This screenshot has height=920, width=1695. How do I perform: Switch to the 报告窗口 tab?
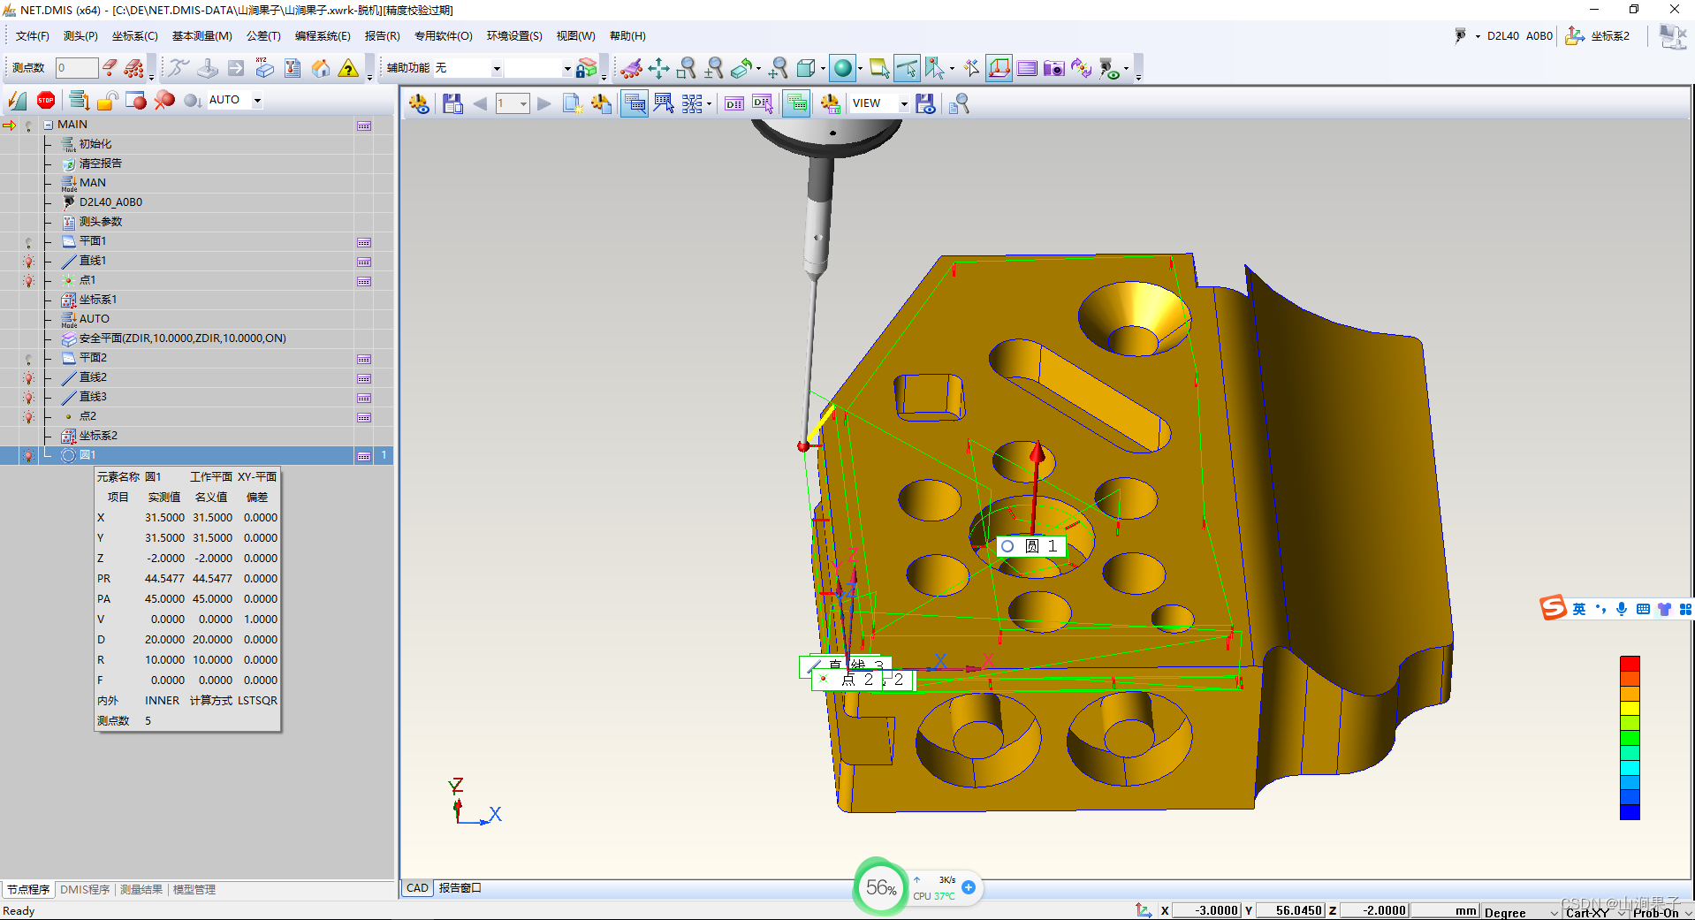pyautogui.click(x=460, y=888)
